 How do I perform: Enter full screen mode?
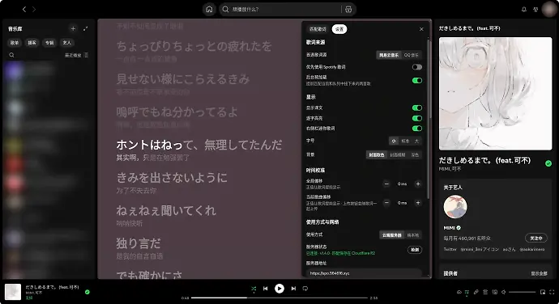pos(552,292)
